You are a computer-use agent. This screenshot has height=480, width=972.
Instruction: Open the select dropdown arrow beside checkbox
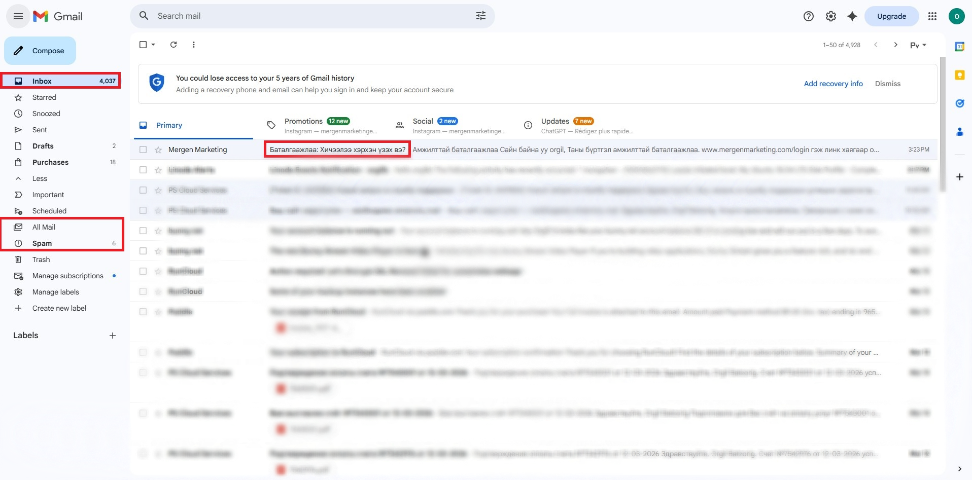[153, 45]
